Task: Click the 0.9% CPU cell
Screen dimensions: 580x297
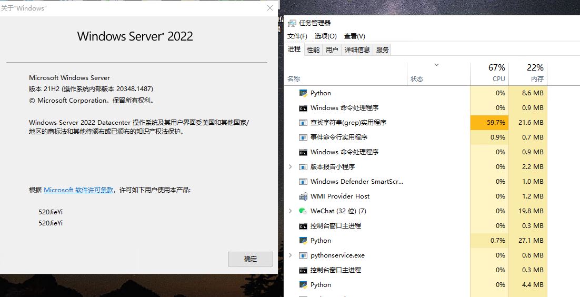Action: [489, 137]
